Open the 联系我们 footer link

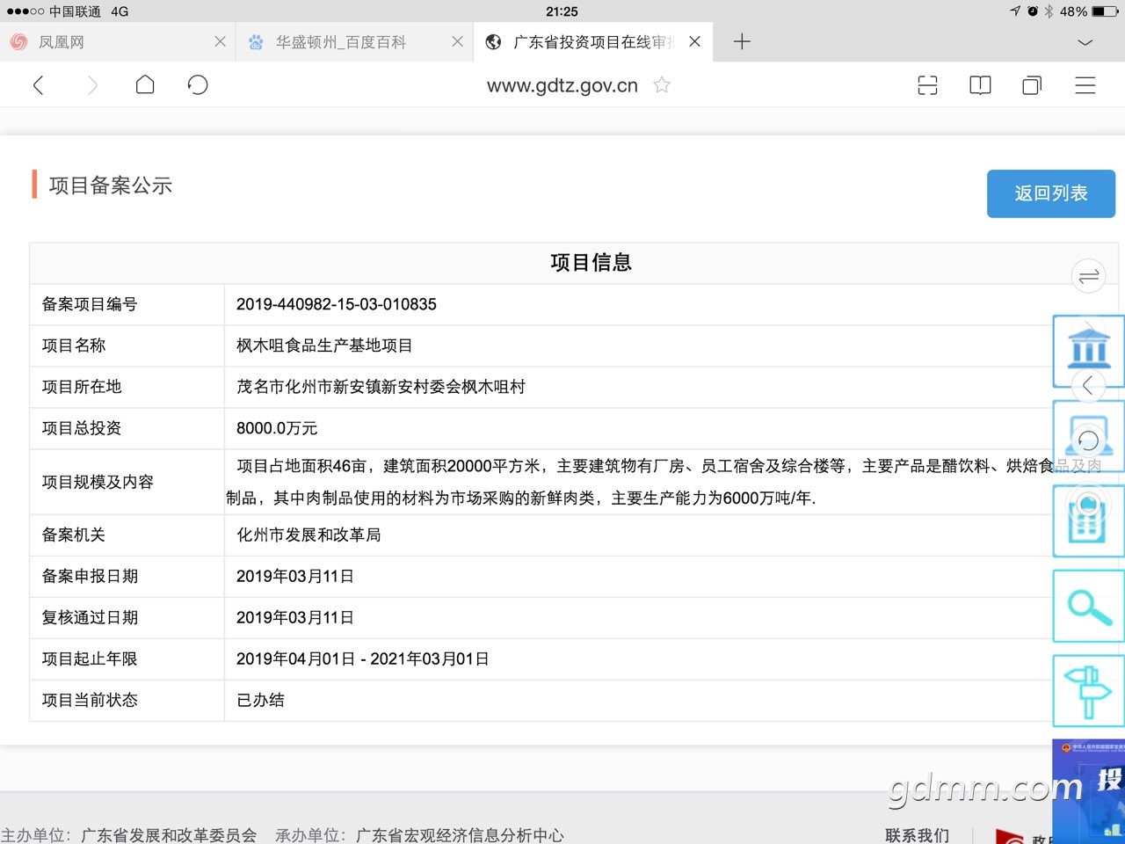pyautogui.click(x=917, y=834)
